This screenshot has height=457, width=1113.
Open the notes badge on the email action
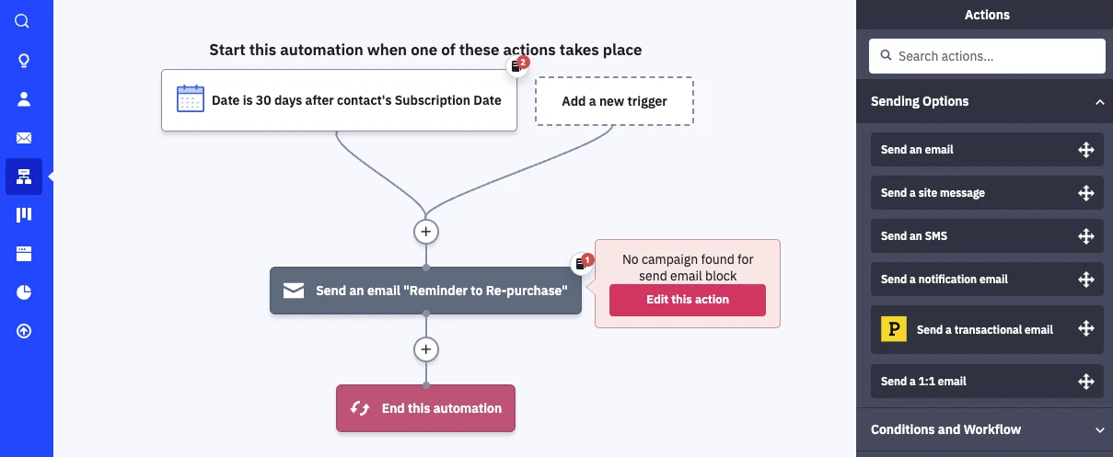coord(583,264)
